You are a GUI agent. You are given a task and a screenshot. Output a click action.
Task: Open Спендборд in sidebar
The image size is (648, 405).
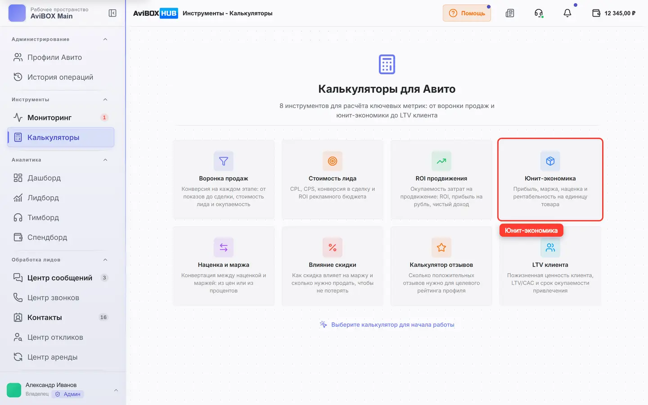pos(61,237)
